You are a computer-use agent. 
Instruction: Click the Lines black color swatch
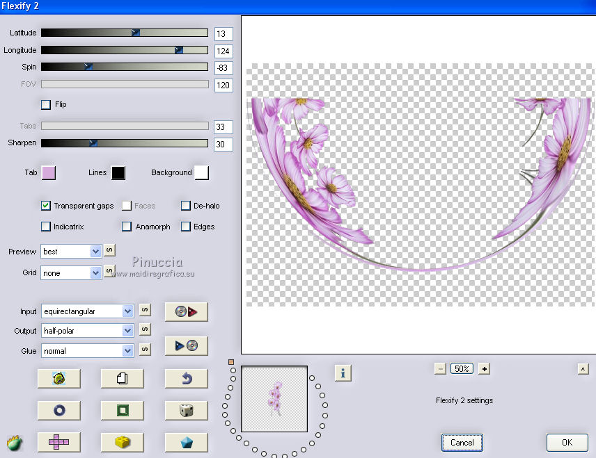(118, 172)
